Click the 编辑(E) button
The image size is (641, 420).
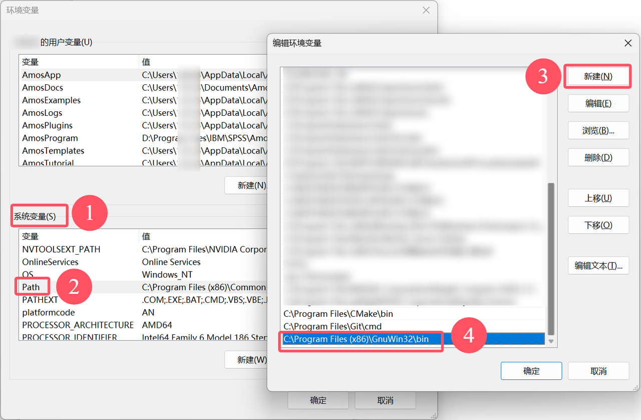[598, 103]
